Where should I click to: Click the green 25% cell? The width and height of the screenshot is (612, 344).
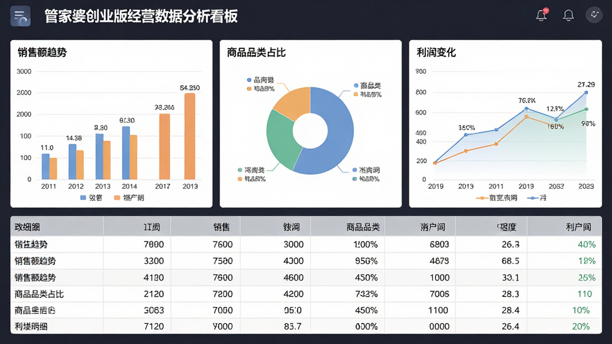(587, 278)
